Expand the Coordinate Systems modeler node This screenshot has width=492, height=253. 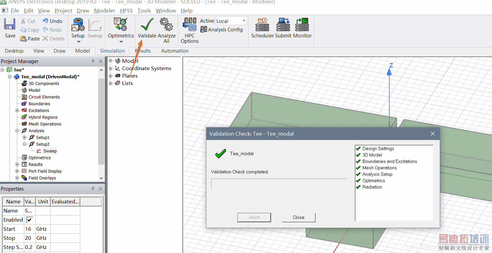(111, 68)
